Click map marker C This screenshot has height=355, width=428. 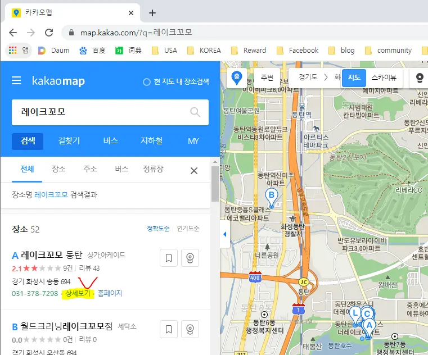[x=367, y=314]
